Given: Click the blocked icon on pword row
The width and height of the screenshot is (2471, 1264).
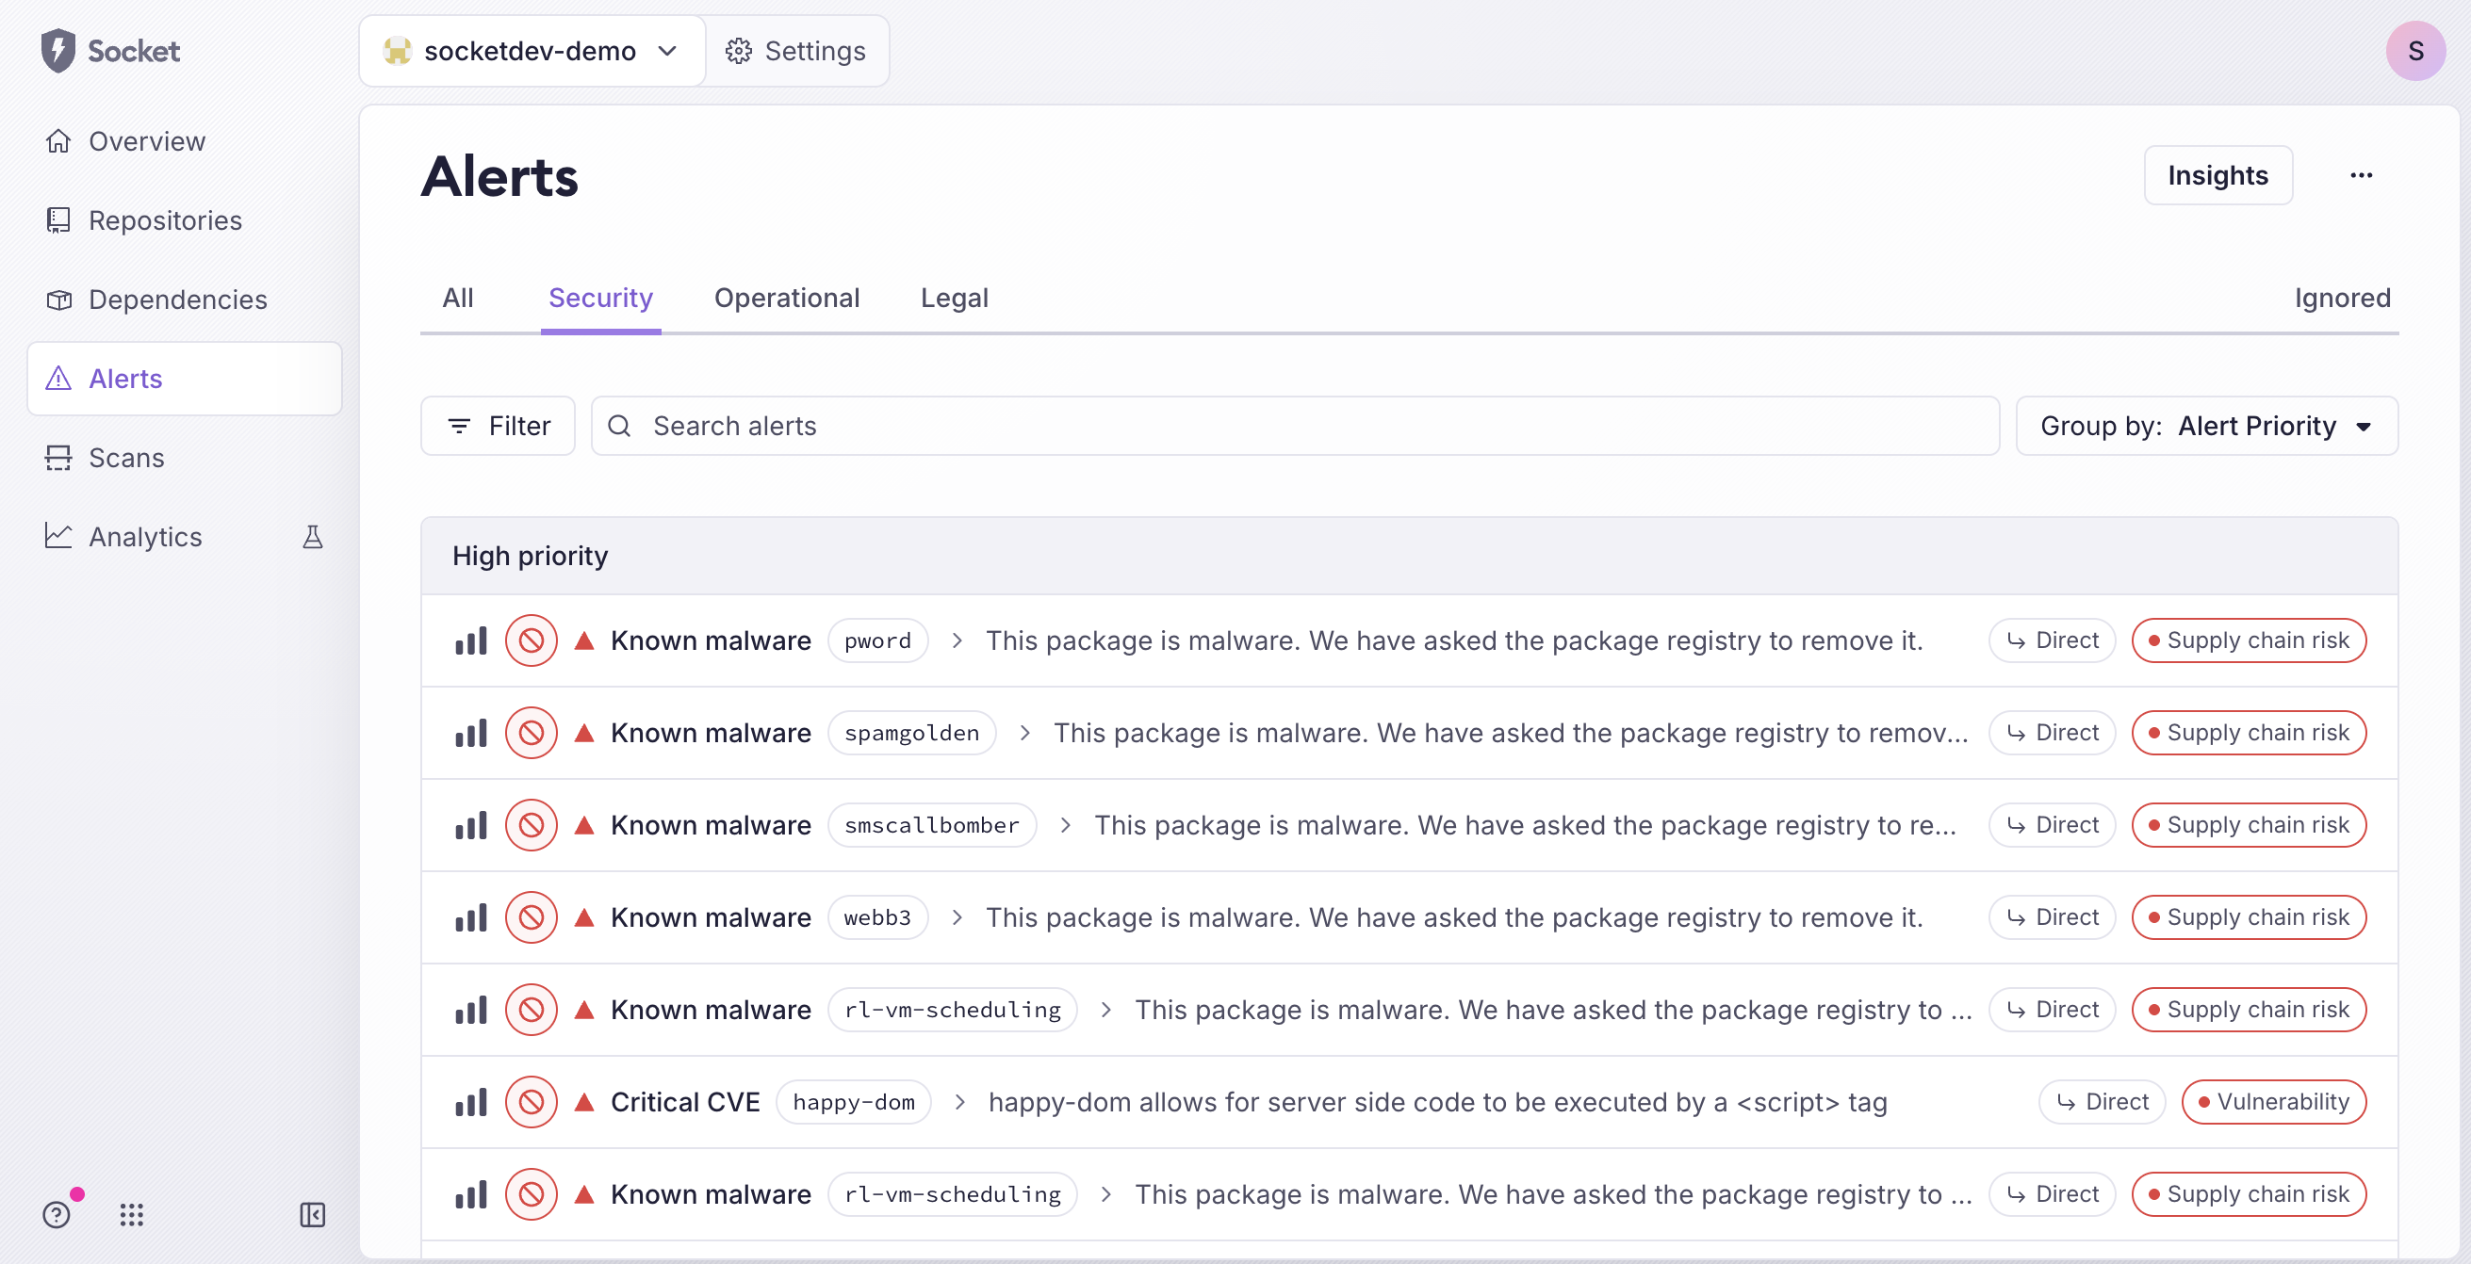Looking at the screenshot, I should tap(532, 640).
